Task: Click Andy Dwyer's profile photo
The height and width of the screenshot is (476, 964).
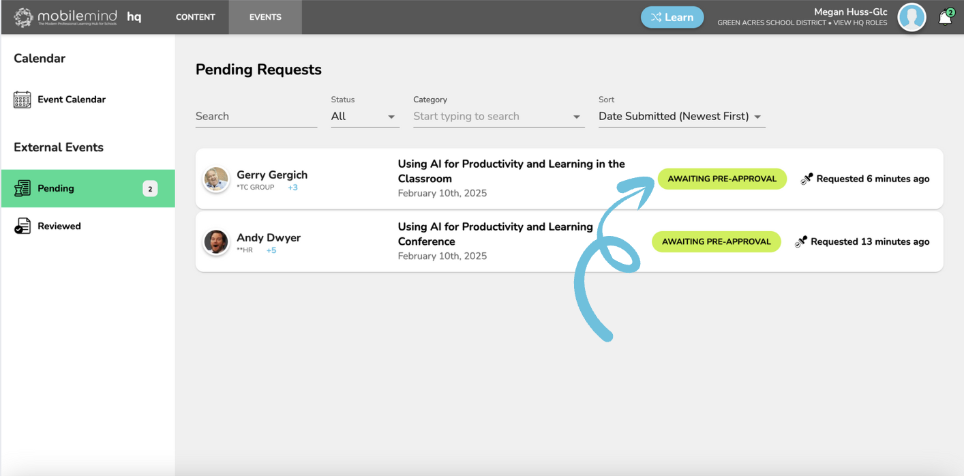Action: tap(216, 242)
